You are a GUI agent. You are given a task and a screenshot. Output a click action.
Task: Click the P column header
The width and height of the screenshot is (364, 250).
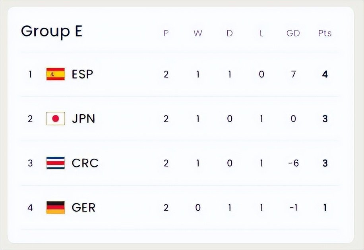point(166,33)
